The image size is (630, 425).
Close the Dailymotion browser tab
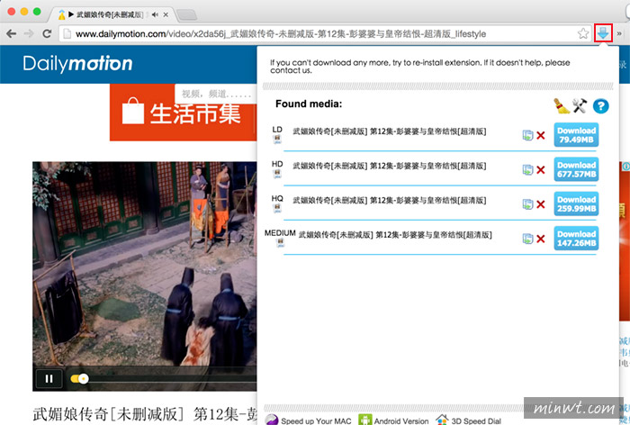166,15
